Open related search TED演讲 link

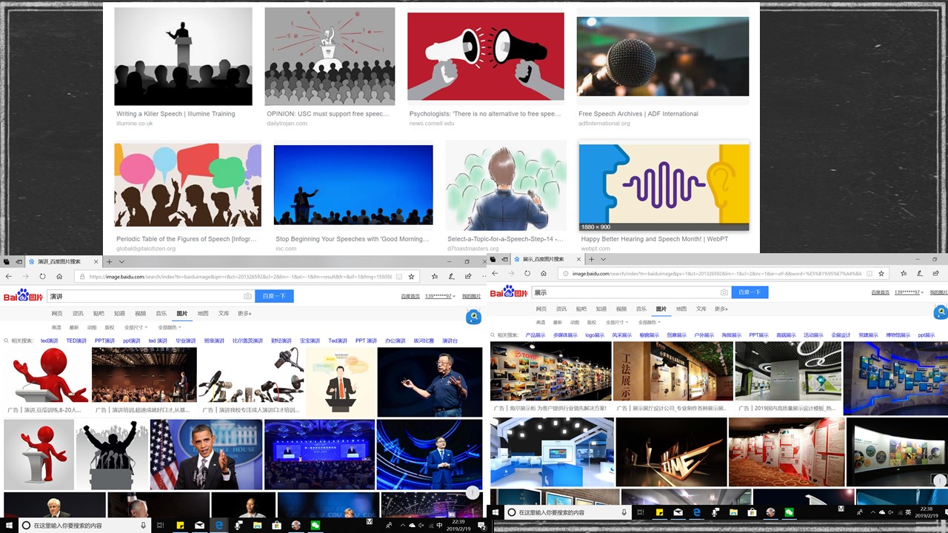[76, 341]
